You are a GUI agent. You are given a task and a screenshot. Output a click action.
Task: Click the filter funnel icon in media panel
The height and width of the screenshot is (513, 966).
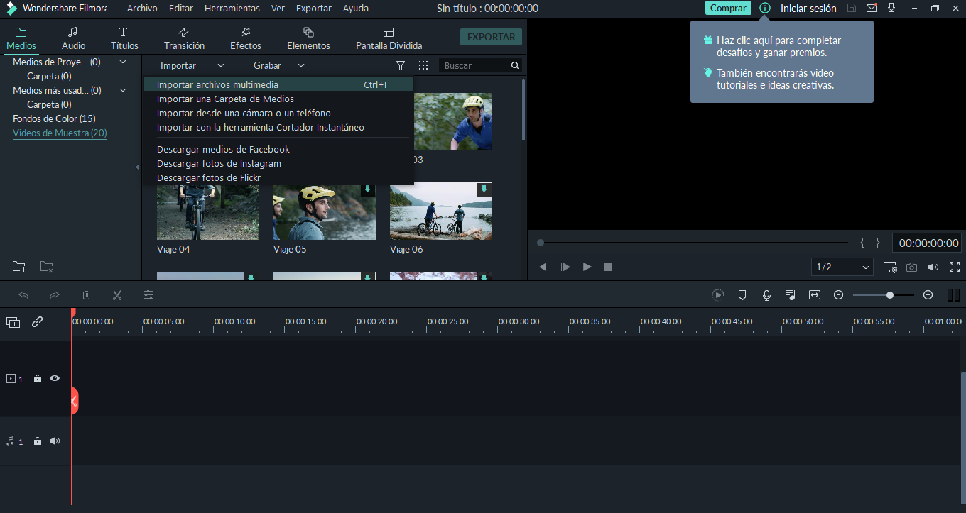pos(401,65)
